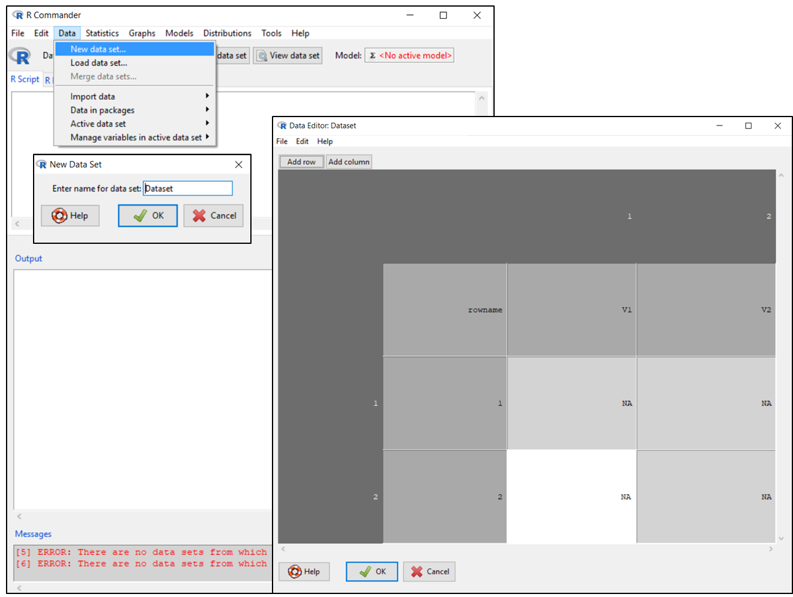Select New data set... menu entry
The width and height of the screenshot is (793, 597).
pos(98,49)
